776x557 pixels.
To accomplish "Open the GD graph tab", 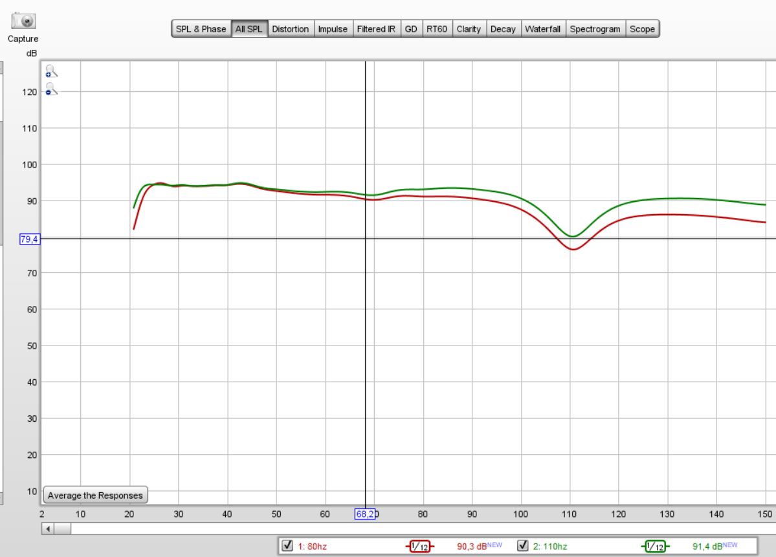I will click(x=411, y=29).
